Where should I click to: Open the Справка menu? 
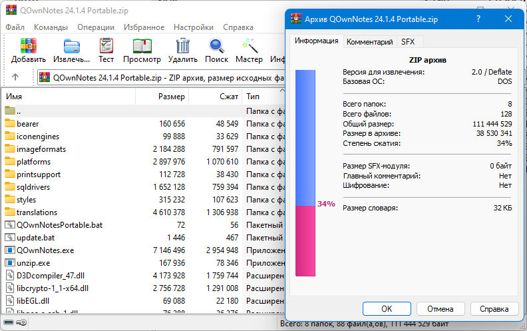click(x=238, y=27)
